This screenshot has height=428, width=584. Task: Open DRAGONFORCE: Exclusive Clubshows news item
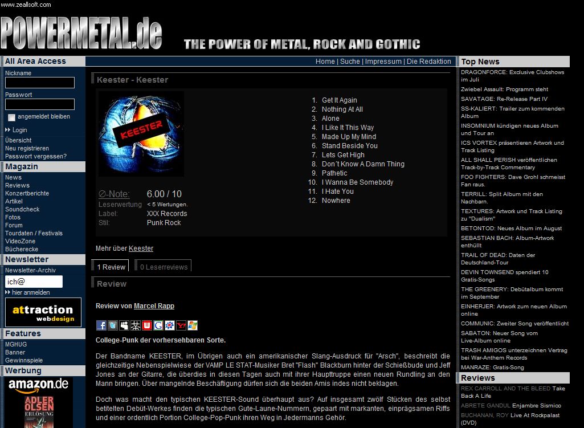[512, 76]
